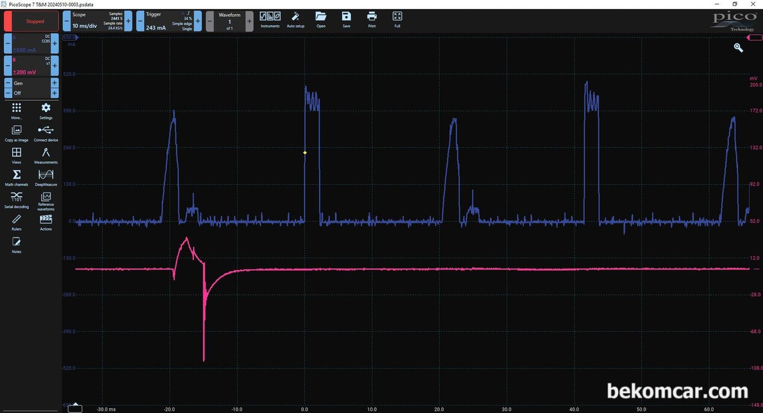Image resolution: width=763 pixels, height=413 pixels.
Task: Click Connect device USB icon
Action: 46,133
